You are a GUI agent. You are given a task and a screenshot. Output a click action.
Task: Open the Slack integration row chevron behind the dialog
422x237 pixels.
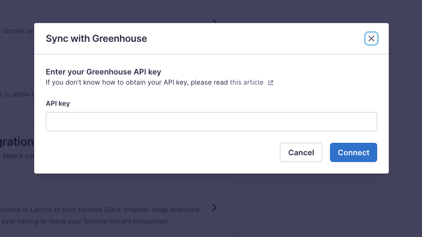pos(214,208)
